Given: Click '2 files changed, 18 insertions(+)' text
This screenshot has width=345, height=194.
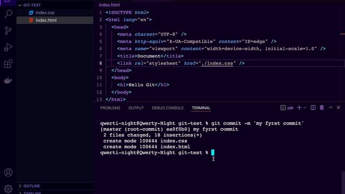Looking at the screenshot, I should coord(153,135).
